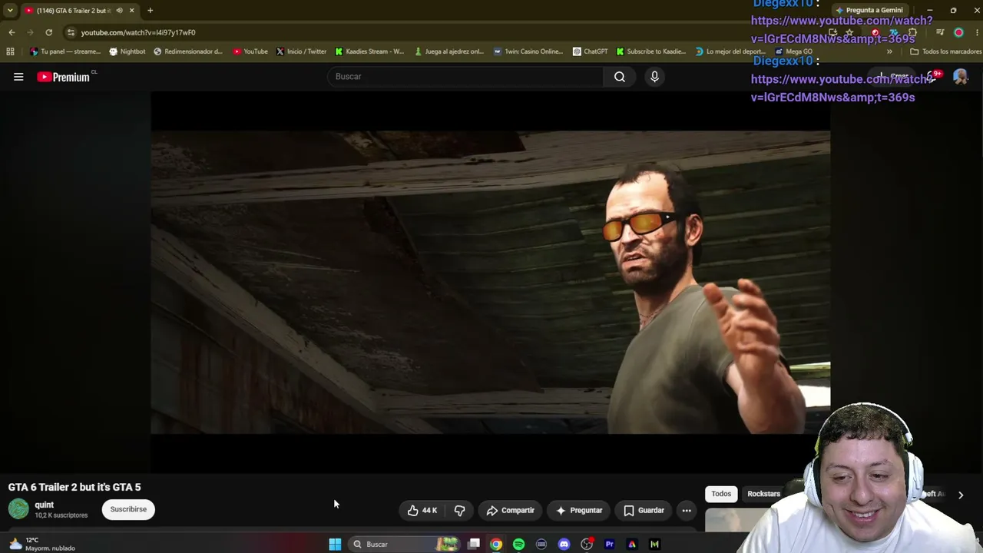The image size is (983, 553).
Task: Dislike the video with thumbs-down
Action: click(x=459, y=510)
